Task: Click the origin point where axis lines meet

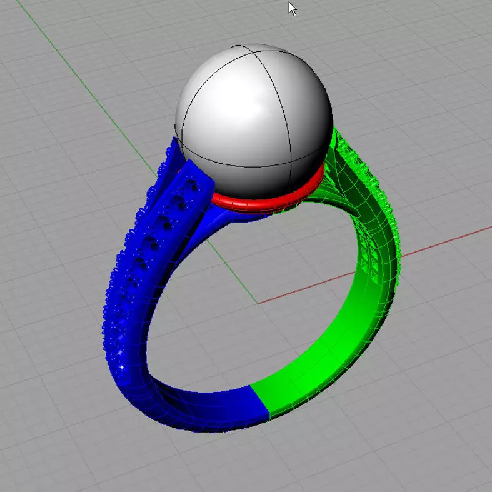Action: pyautogui.click(x=258, y=304)
